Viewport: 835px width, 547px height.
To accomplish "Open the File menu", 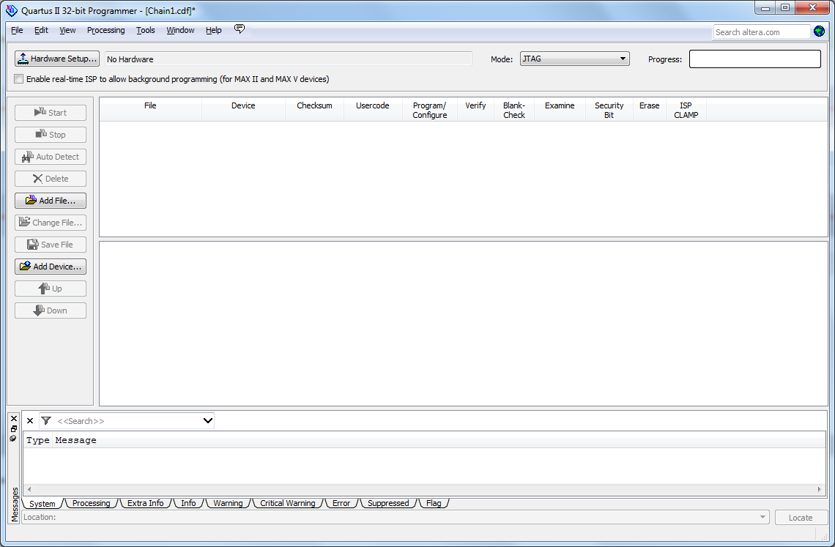I will (x=17, y=30).
